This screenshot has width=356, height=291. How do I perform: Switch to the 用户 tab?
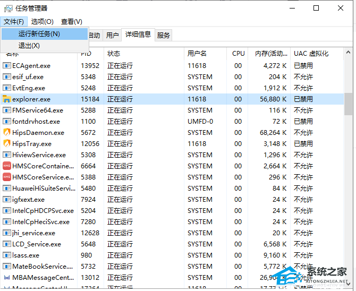(112, 35)
